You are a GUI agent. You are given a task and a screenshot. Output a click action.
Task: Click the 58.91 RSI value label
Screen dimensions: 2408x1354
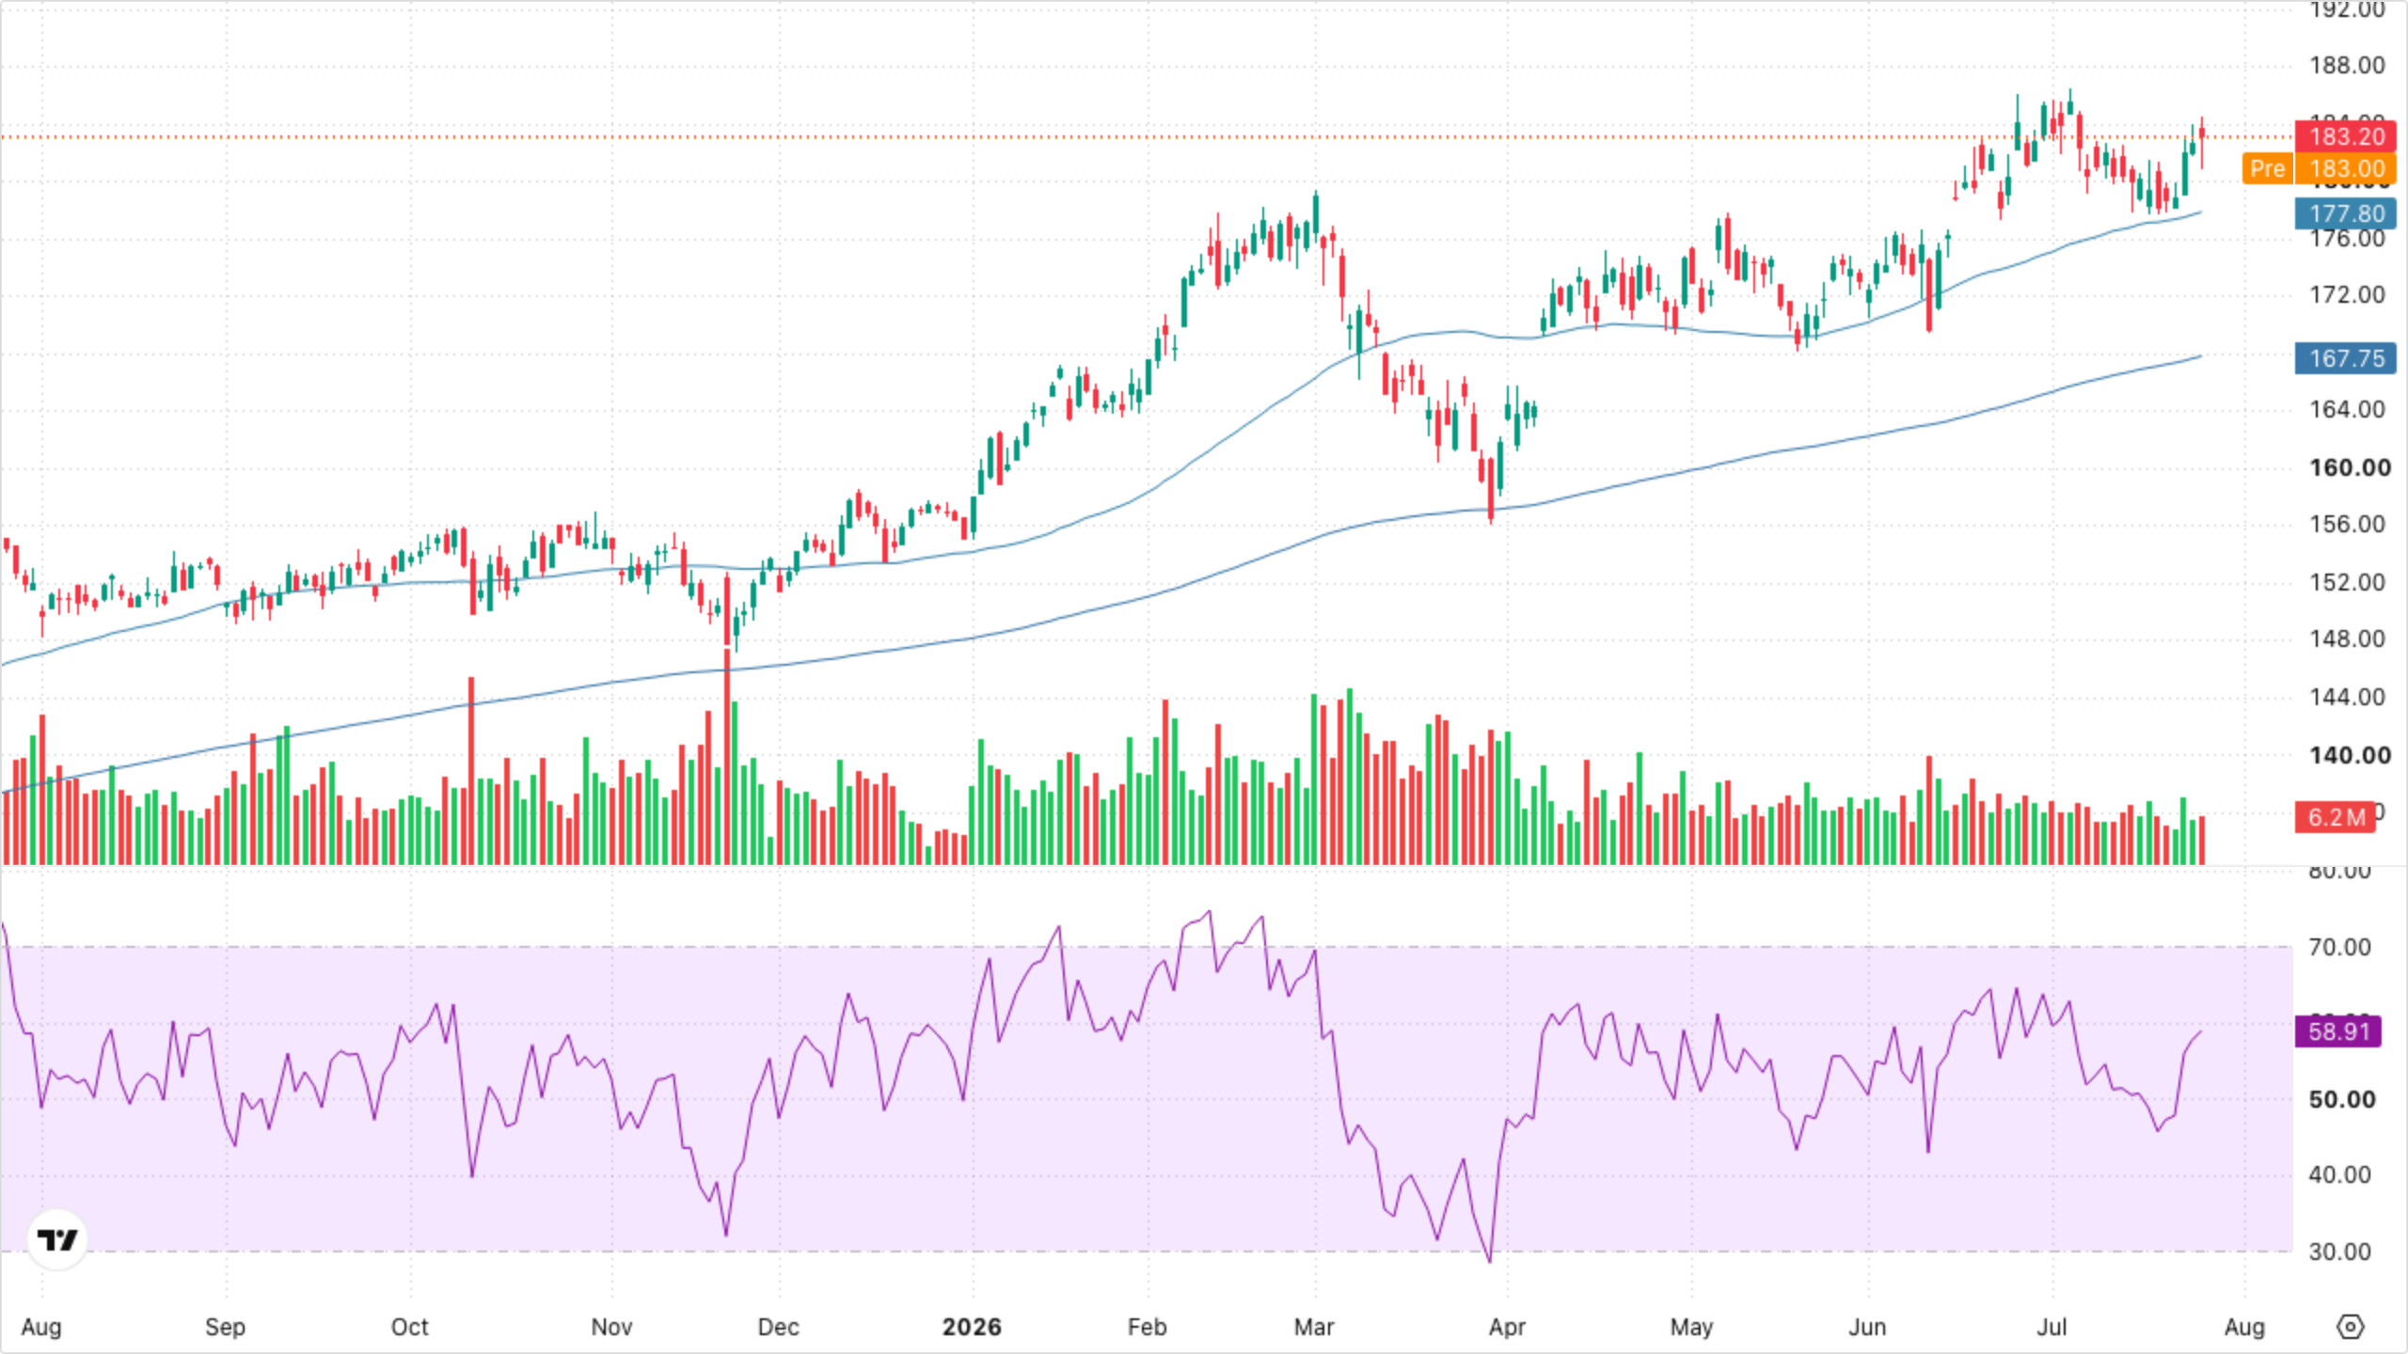click(2338, 1031)
